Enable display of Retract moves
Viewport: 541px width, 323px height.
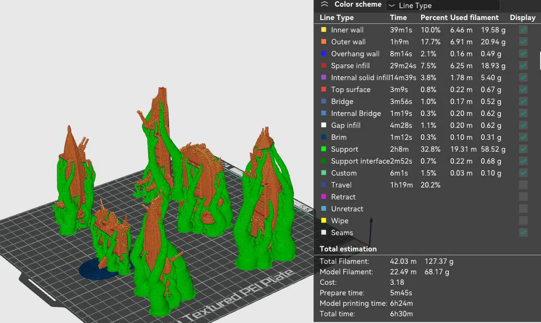point(523,197)
